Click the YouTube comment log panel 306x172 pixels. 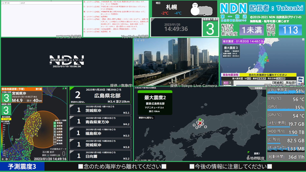tap(116, 19)
